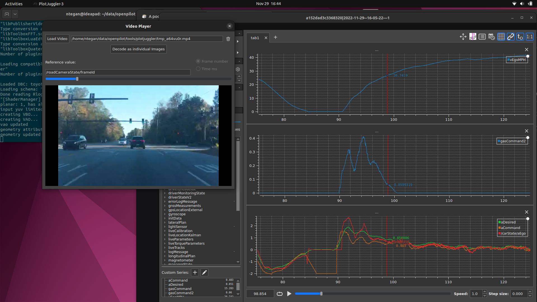Toggle the loop playback icon
537x302 pixels.
point(279,294)
